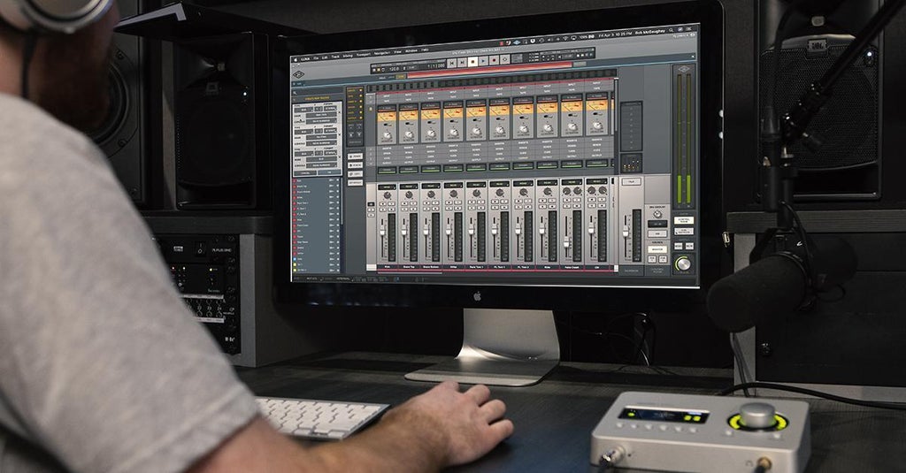This screenshot has height=473, width=906.
Task: Click the bars-beats position counter in the transport
Action: [x=435, y=65]
